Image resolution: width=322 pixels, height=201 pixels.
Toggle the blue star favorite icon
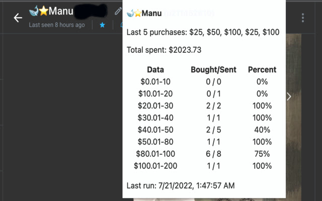(x=102, y=25)
